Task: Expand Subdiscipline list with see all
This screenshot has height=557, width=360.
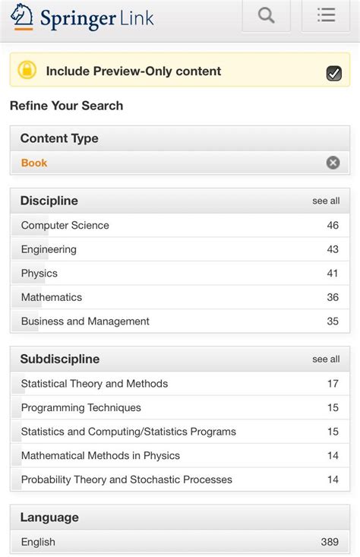Action: pyautogui.click(x=326, y=359)
